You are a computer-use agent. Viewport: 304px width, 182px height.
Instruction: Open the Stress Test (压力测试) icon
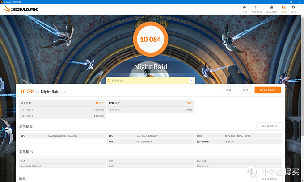pos(271,9)
